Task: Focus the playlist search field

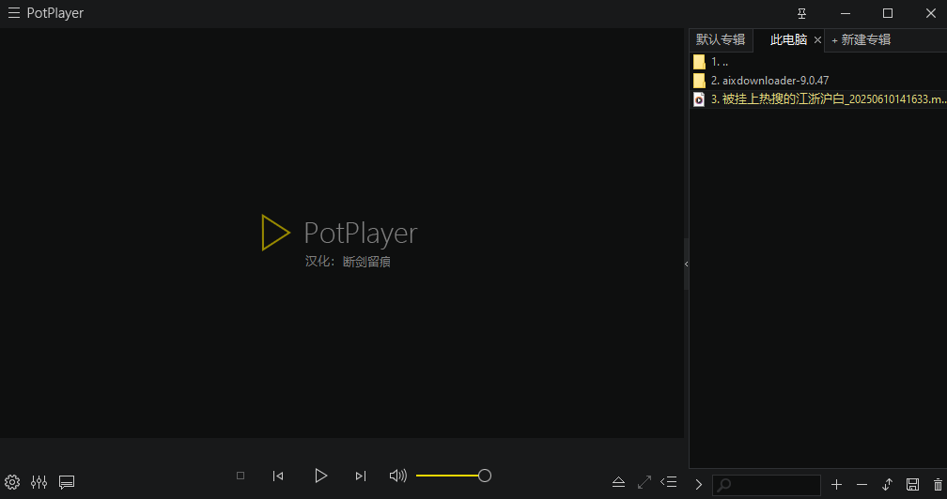Action: (767, 485)
